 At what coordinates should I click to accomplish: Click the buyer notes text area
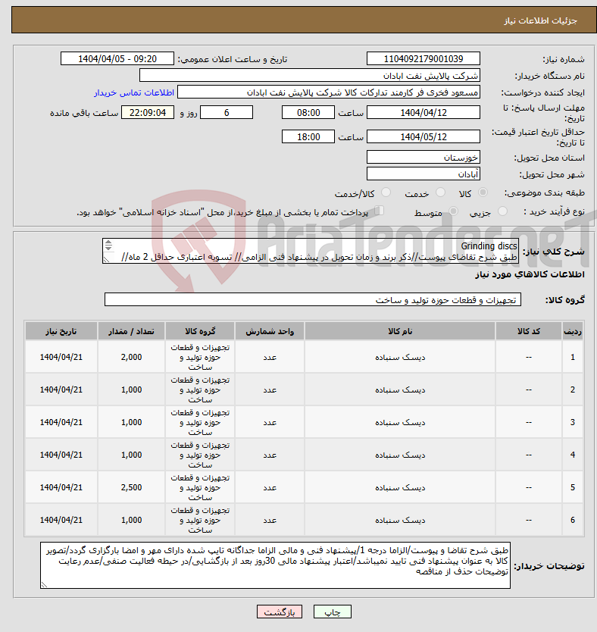(x=275, y=565)
